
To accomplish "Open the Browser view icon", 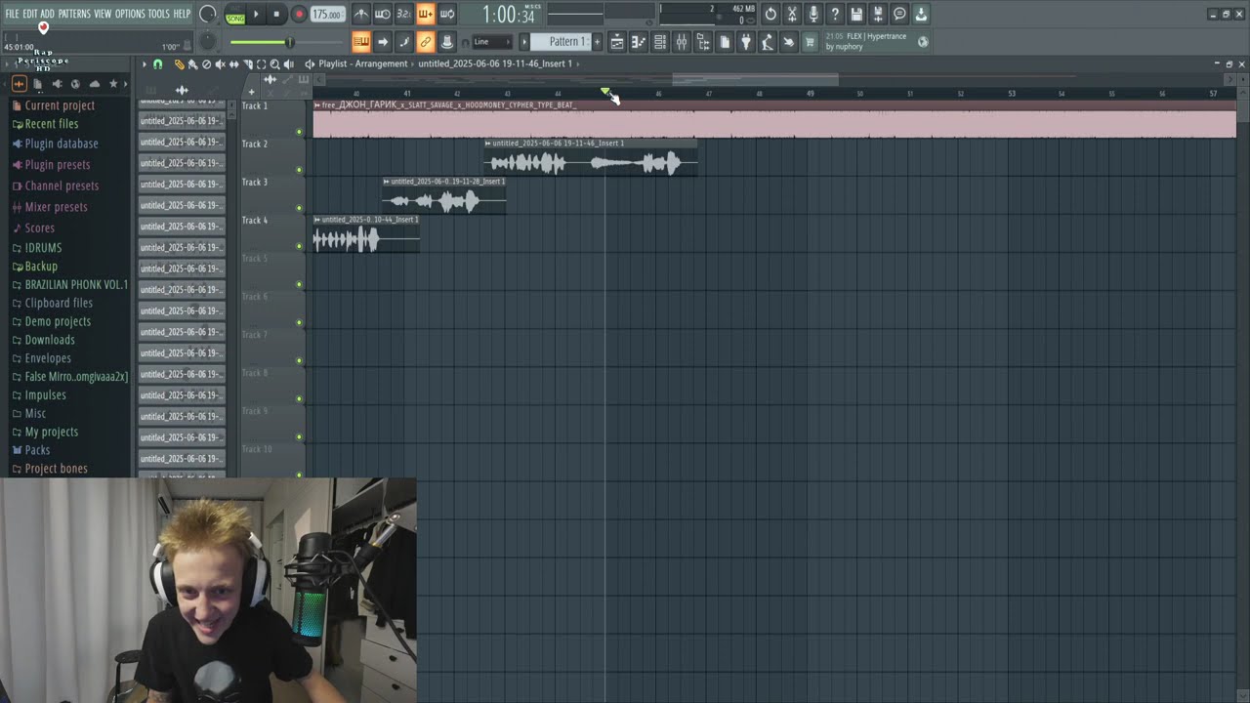I will pyautogui.click(x=703, y=42).
